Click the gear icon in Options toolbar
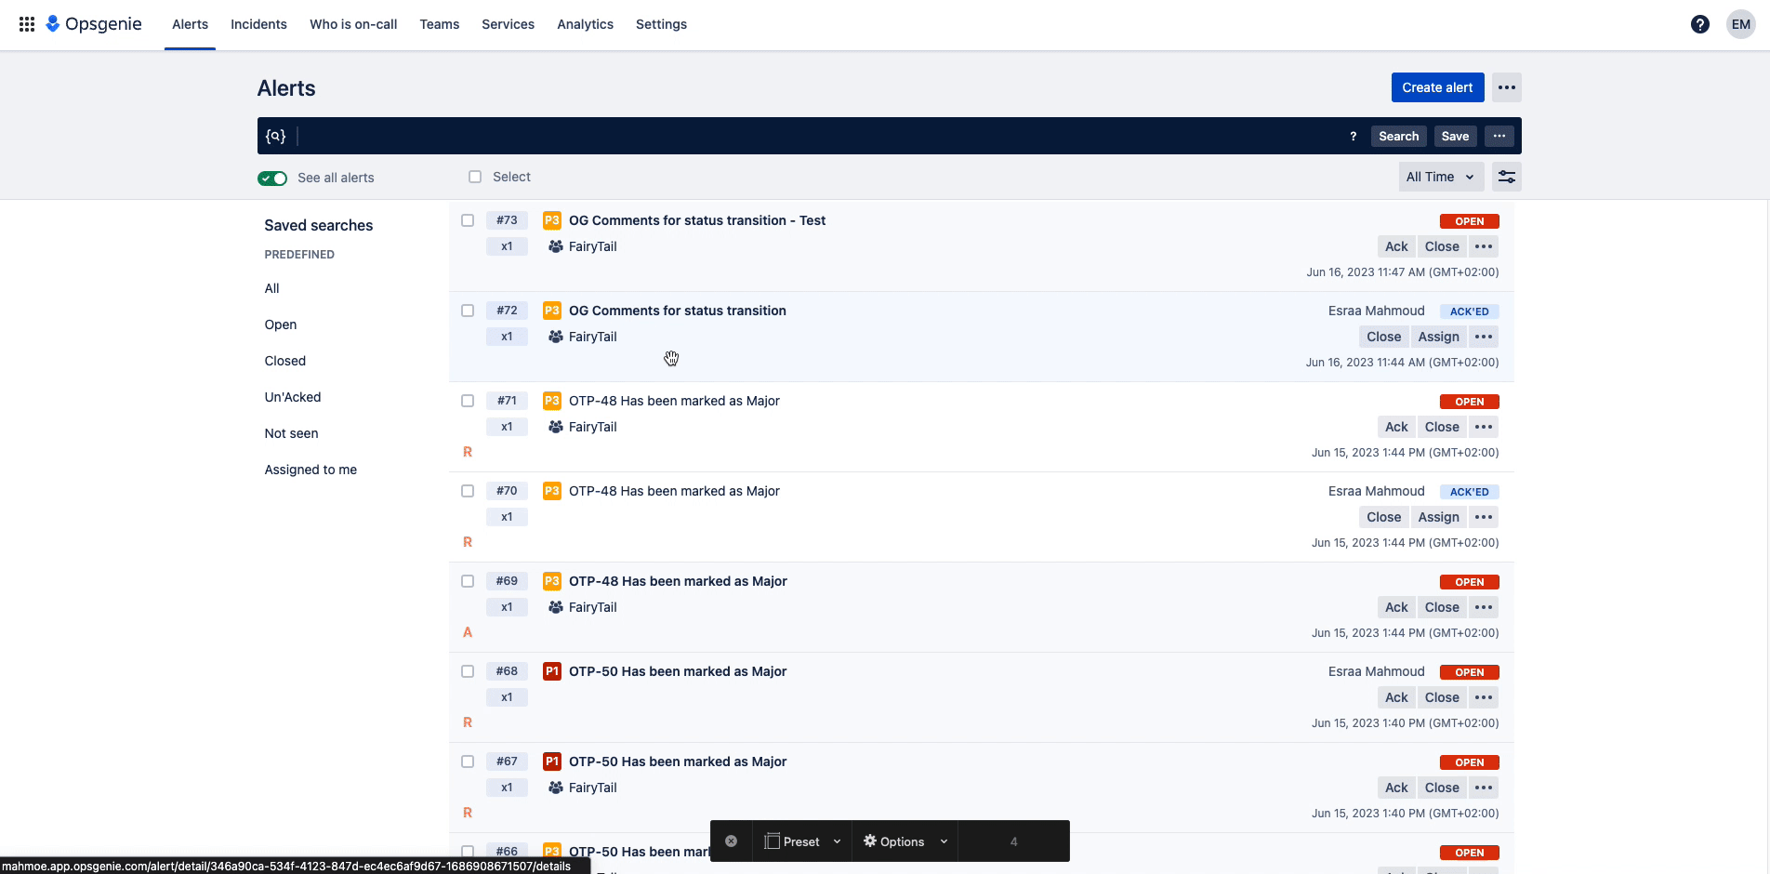The image size is (1770, 874). [870, 841]
